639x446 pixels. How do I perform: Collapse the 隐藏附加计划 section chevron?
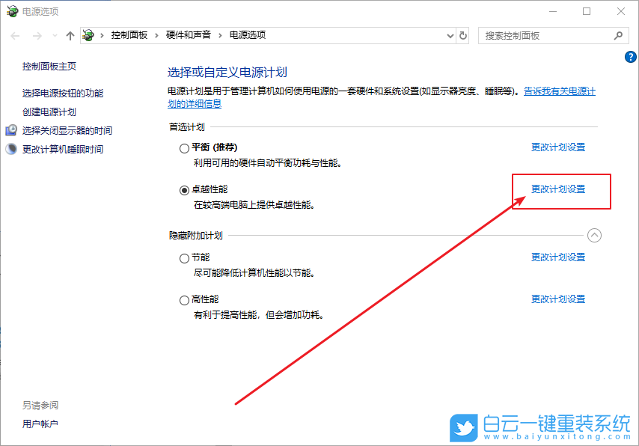(x=595, y=235)
